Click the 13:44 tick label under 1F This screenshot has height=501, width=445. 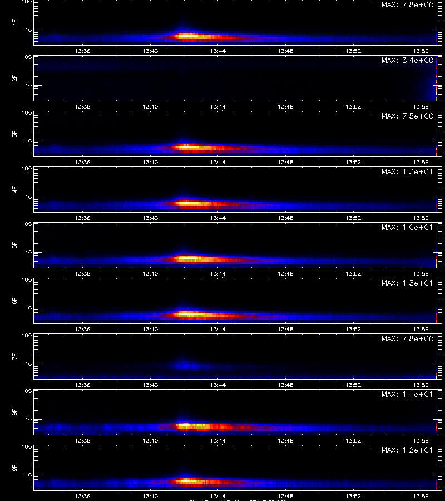[218, 51]
